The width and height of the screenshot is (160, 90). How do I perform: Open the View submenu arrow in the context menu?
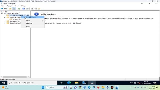click(x=42, y=20)
